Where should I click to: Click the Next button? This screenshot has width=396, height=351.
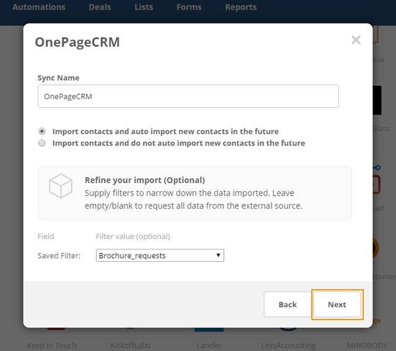(x=337, y=305)
